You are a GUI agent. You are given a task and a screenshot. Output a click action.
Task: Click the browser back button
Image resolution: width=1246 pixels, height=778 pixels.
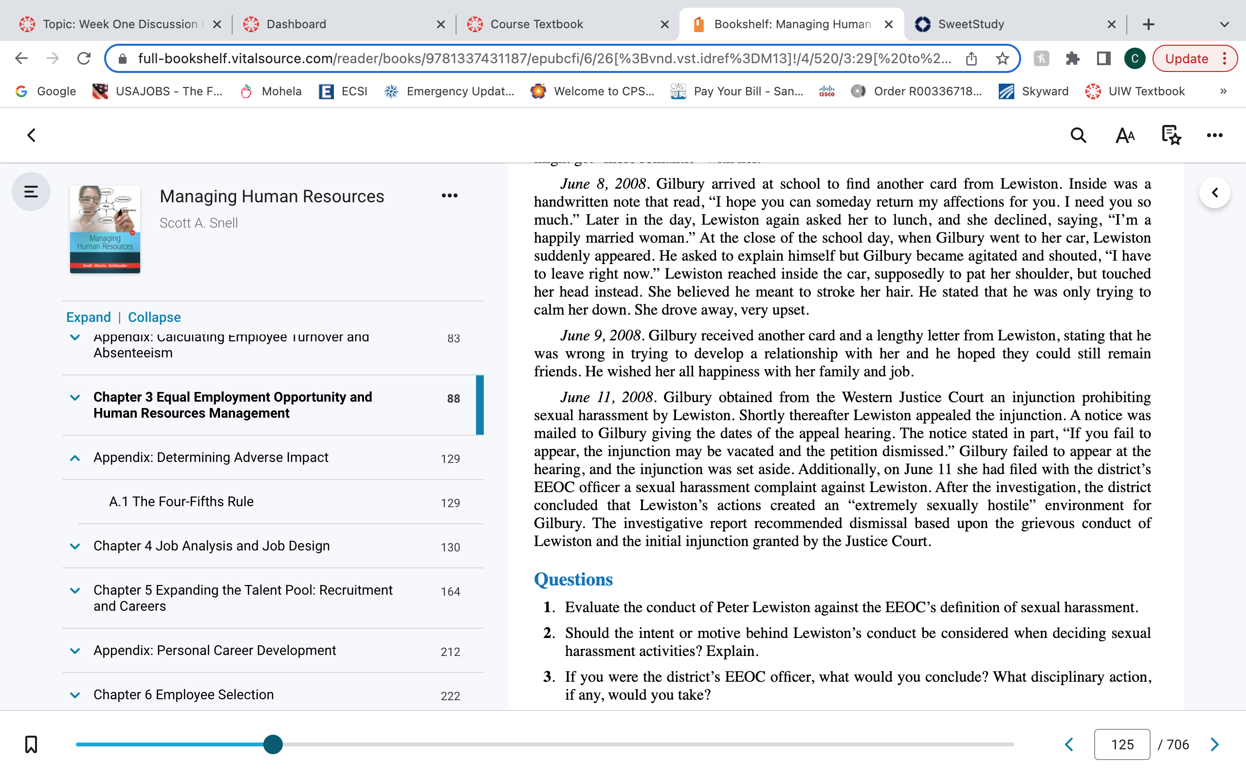point(21,59)
